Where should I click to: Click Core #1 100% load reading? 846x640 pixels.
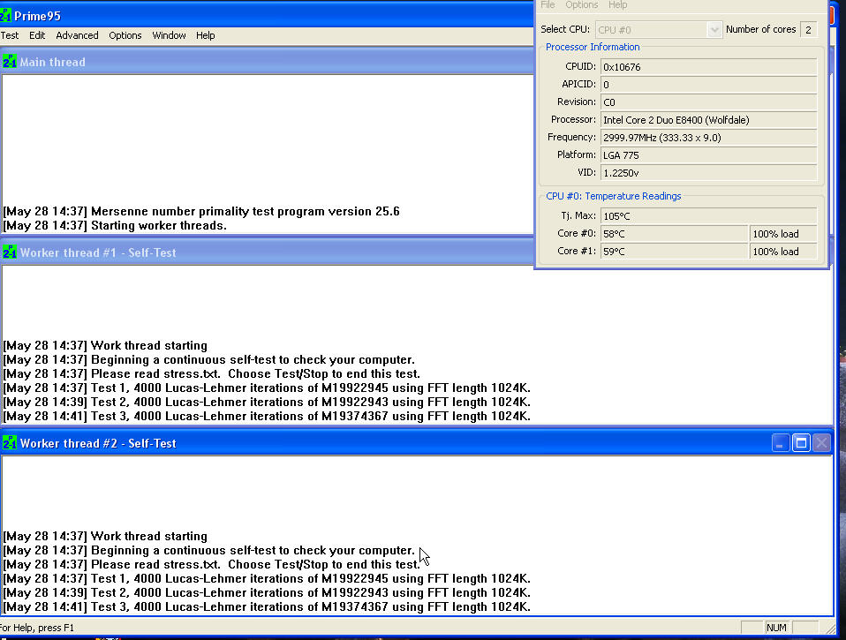(783, 252)
